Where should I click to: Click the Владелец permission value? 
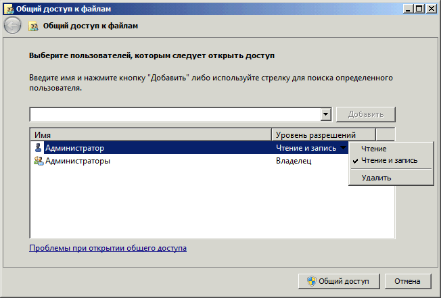point(294,161)
